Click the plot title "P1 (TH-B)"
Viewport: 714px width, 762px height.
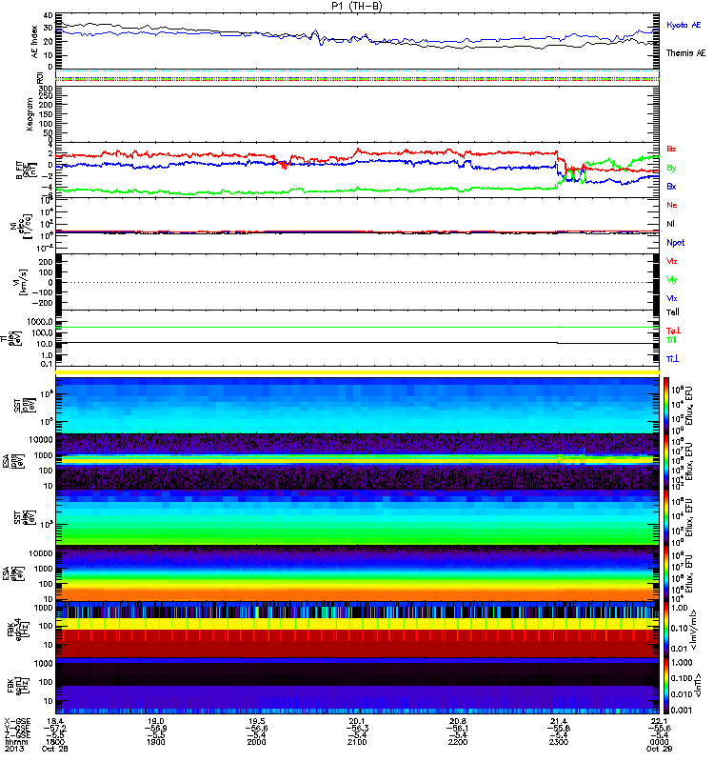click(357, 6)
